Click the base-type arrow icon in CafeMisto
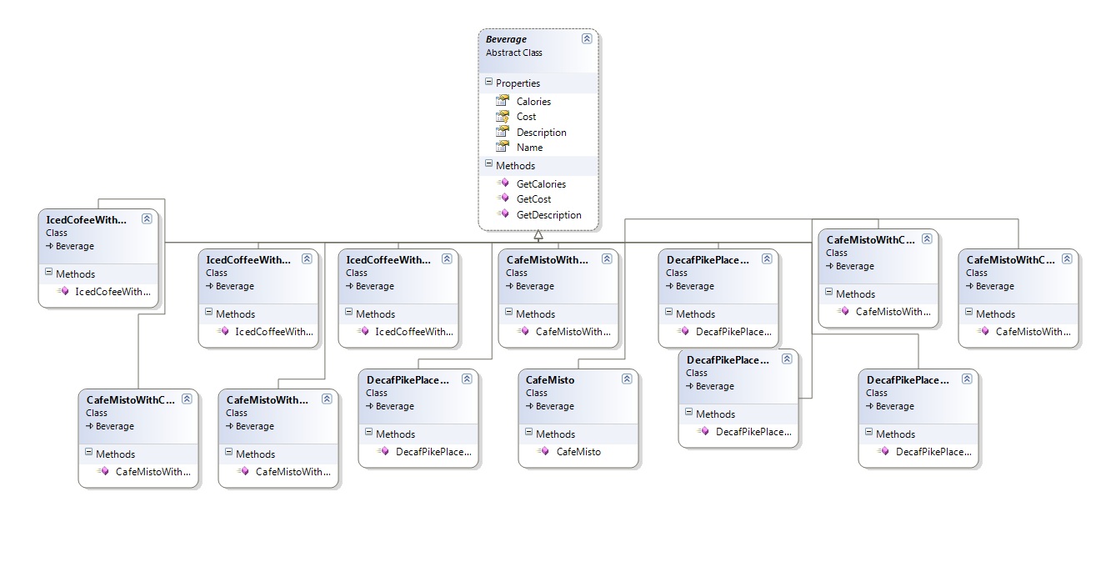This screenshot has width=1096, height=587. (x=530, y=407)
